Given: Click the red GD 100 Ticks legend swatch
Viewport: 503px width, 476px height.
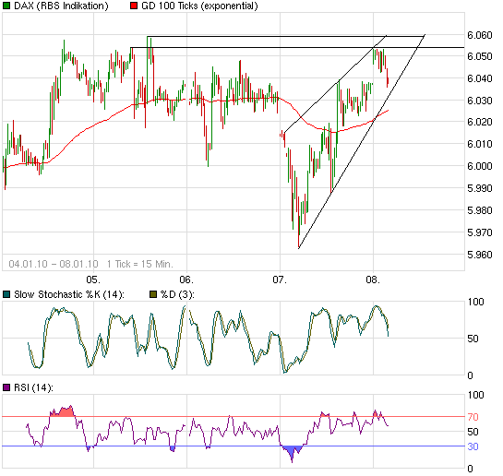Looking at the screenshot, I should (134, 6).
